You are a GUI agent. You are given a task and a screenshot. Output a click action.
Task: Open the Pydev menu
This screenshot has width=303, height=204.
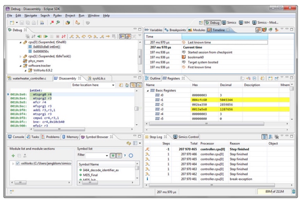point(57,16)
